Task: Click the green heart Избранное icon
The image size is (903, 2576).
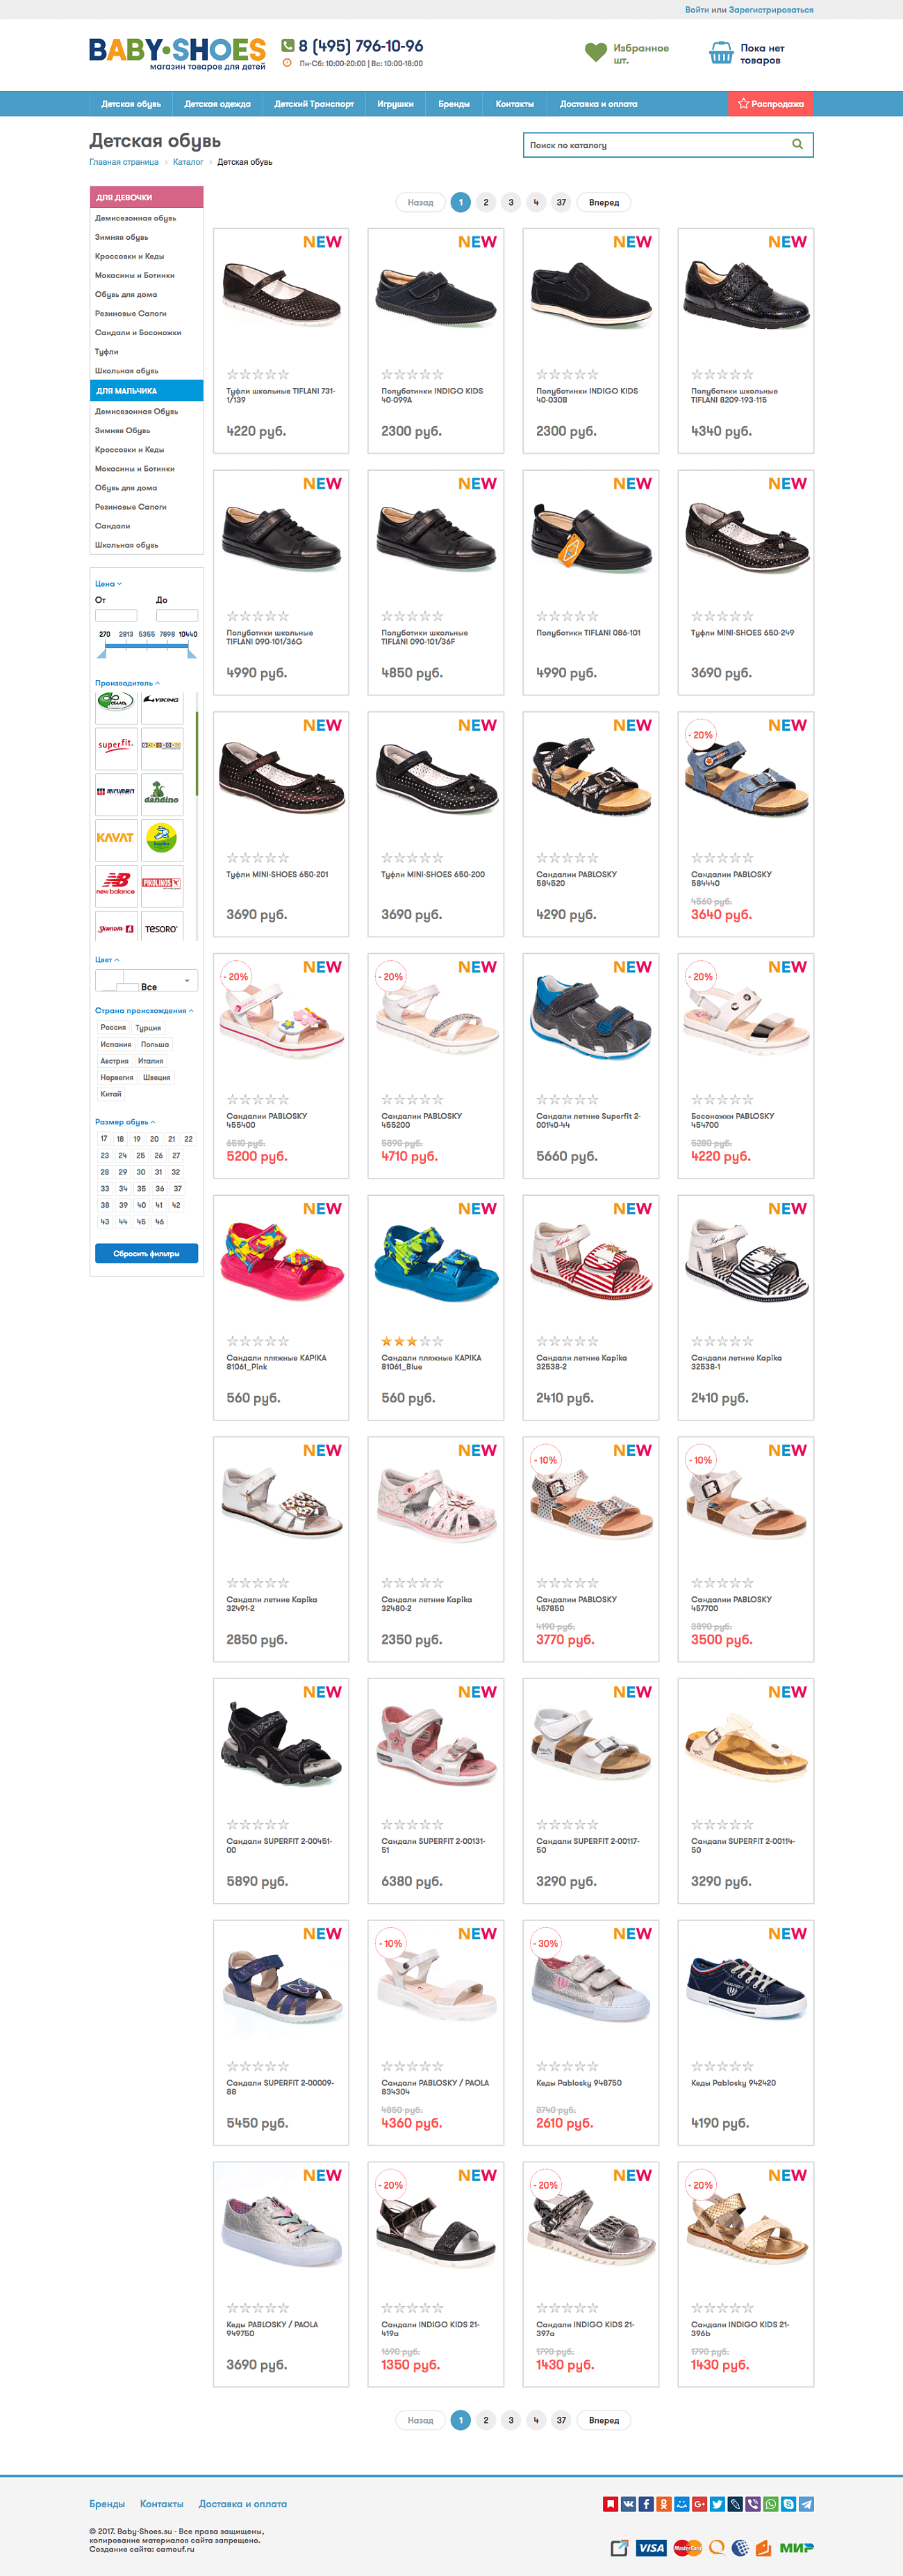Action: [x=595, y=52]
